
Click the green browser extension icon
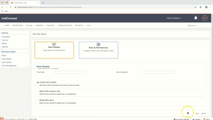point(200,7)
